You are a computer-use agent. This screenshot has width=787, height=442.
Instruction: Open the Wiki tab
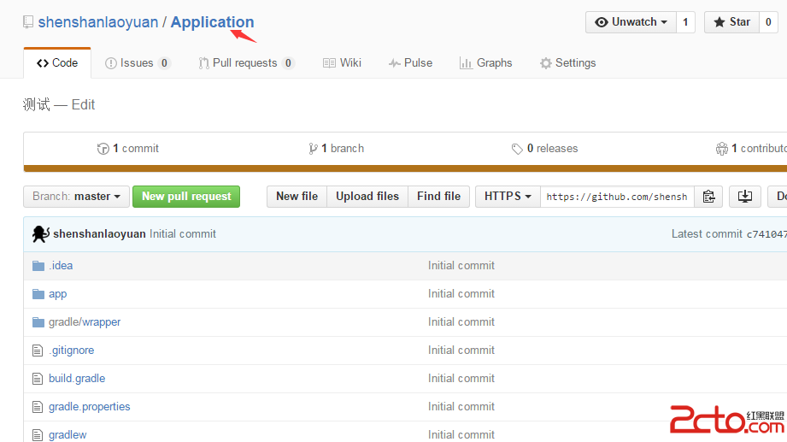pyautogui.click(x=342, y=62)
